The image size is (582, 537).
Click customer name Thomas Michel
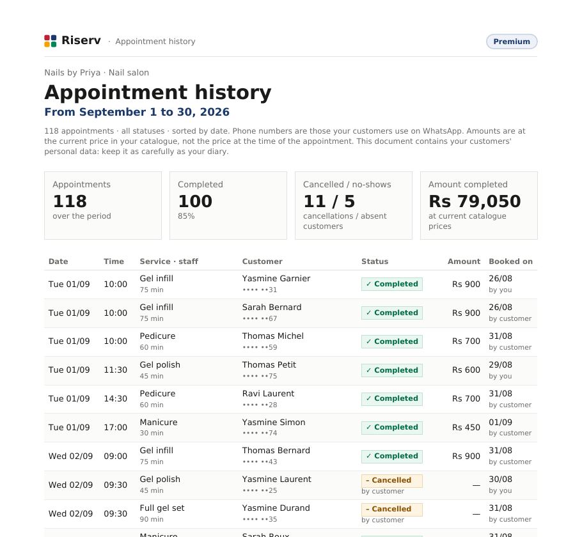(273, 336)
